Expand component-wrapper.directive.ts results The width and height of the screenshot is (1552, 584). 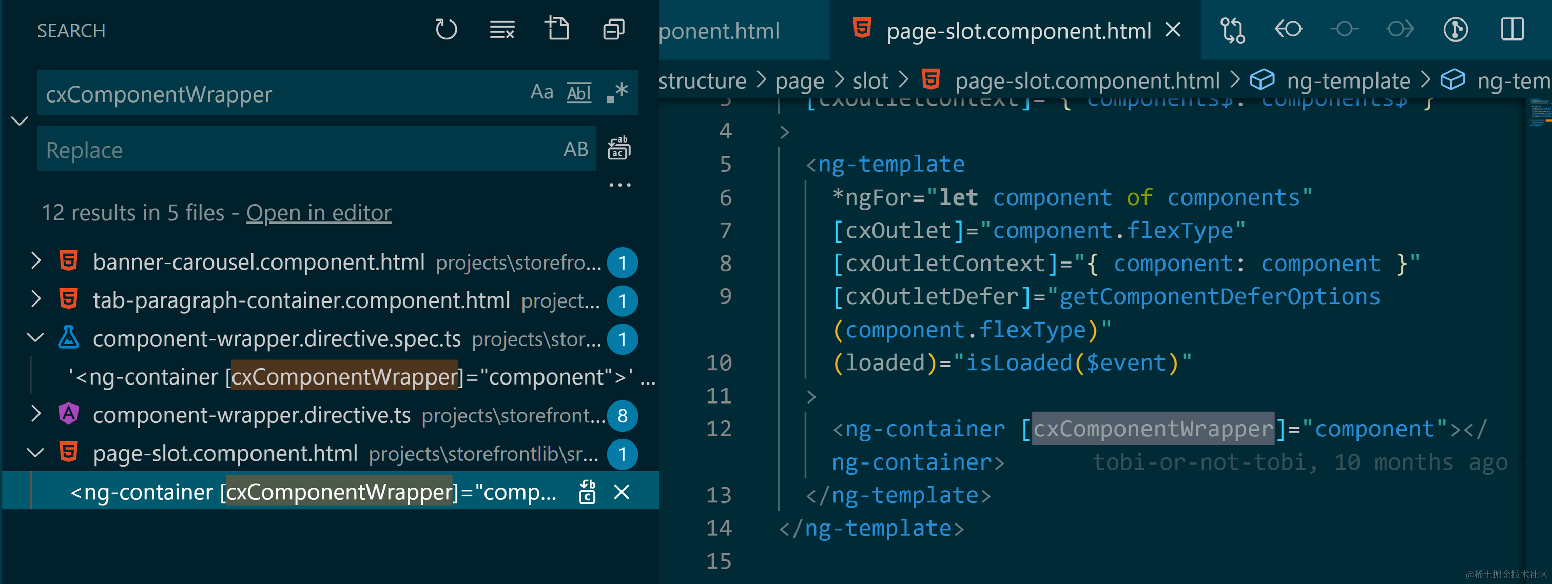click(36, 415)
